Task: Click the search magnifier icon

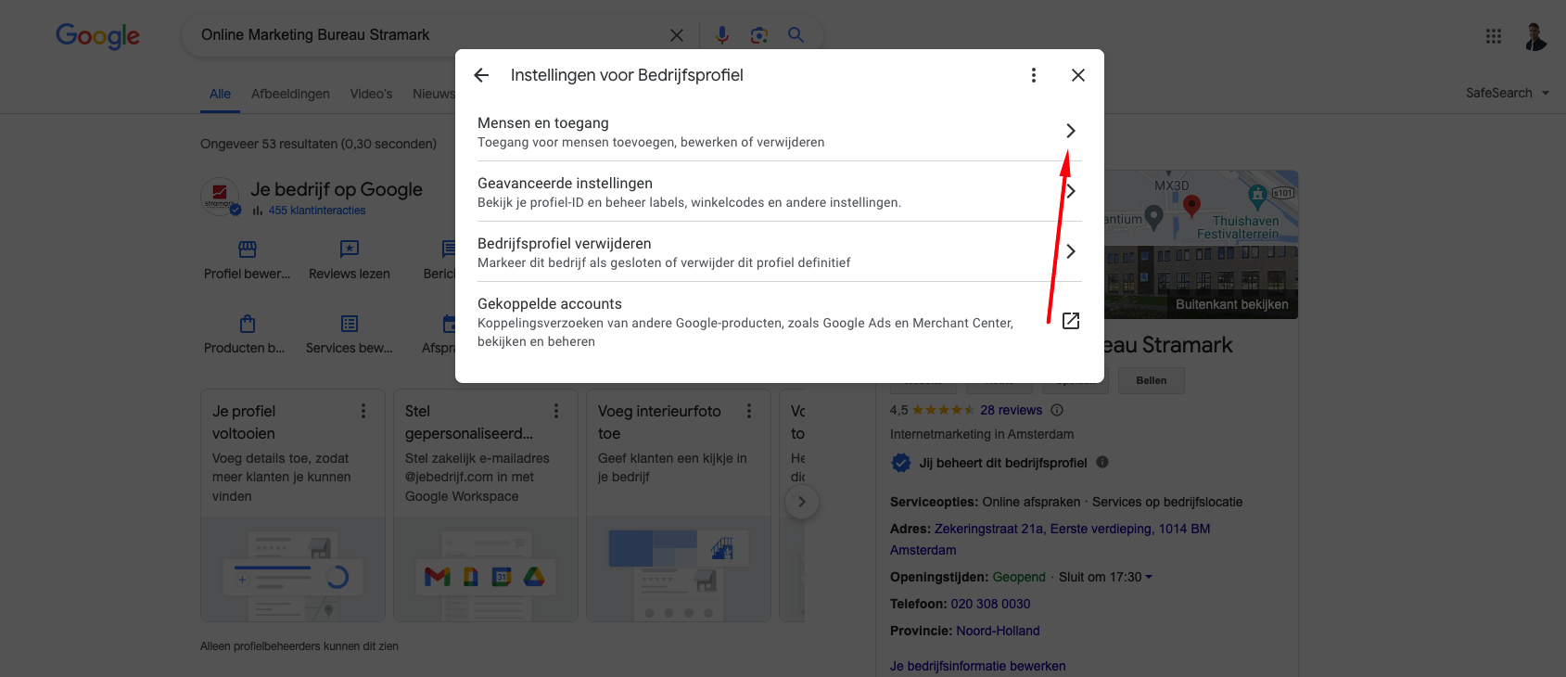Action: click(796, 35)
